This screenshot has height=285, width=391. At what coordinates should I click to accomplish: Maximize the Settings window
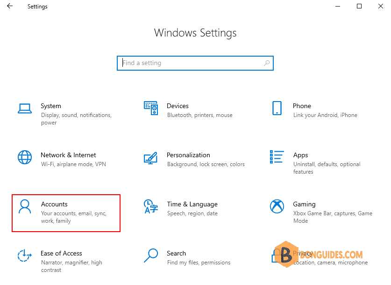(x=359, y=6)
